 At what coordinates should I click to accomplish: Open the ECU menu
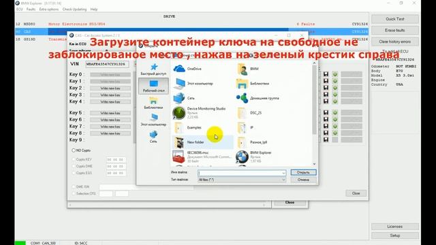(20, 9)
